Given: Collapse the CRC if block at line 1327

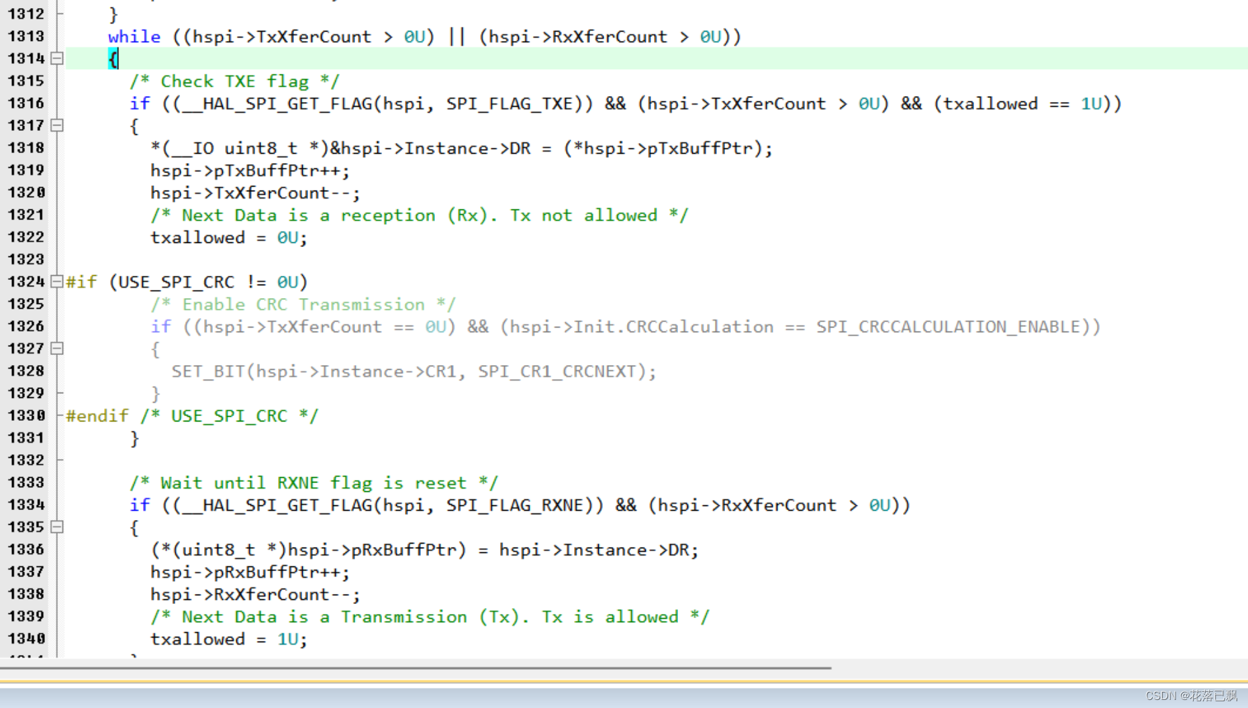Looking at the screenshot, I should pyautogui.click(x=57, y=348).
